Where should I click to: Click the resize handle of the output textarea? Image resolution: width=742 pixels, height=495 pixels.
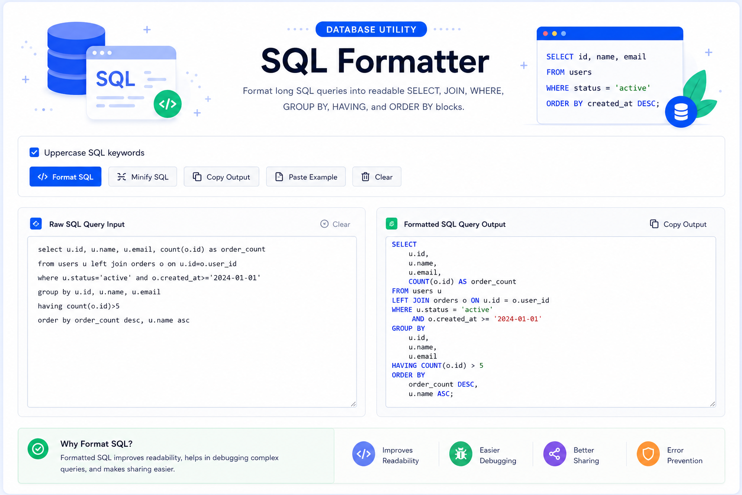click(713, 404)
